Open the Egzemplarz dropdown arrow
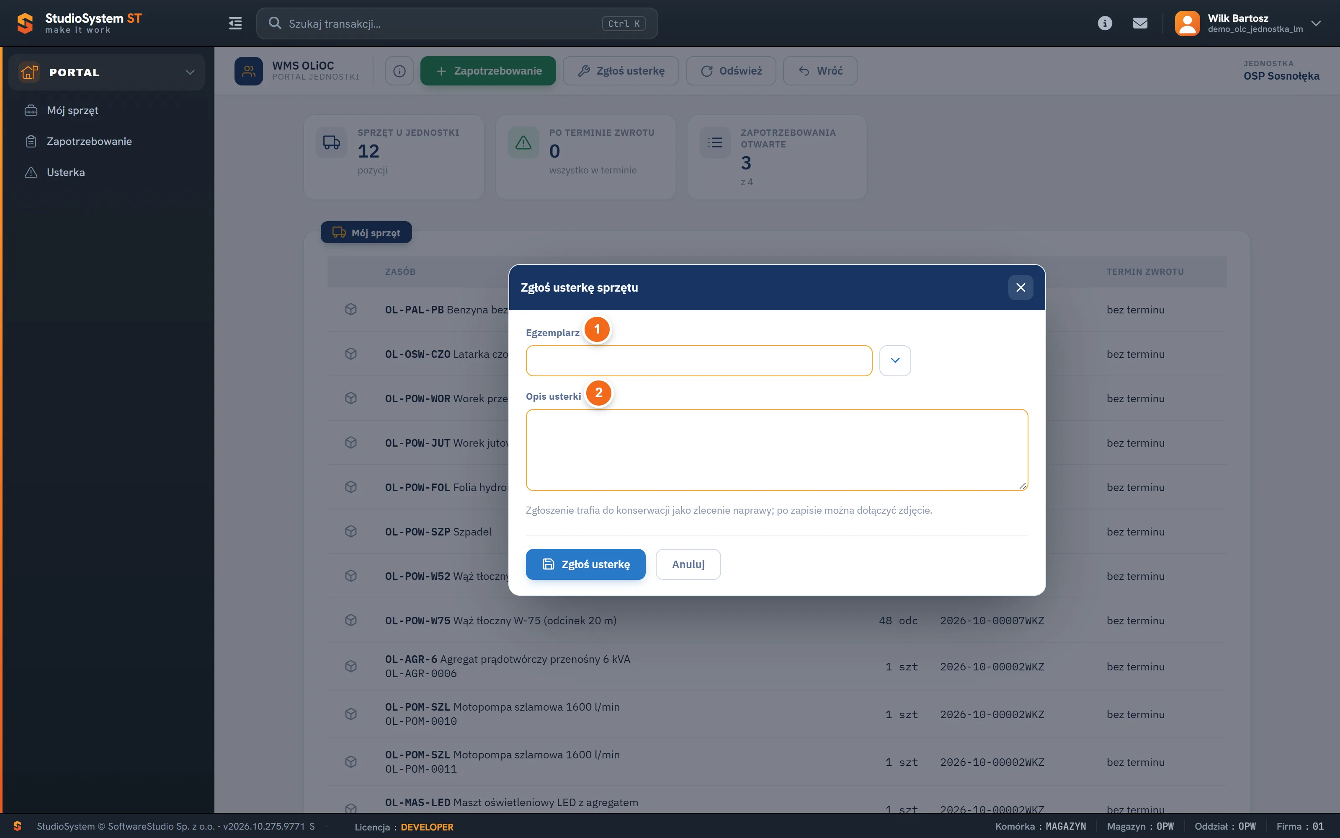This screenshot has height=838, width=1340. coord(895,361)
